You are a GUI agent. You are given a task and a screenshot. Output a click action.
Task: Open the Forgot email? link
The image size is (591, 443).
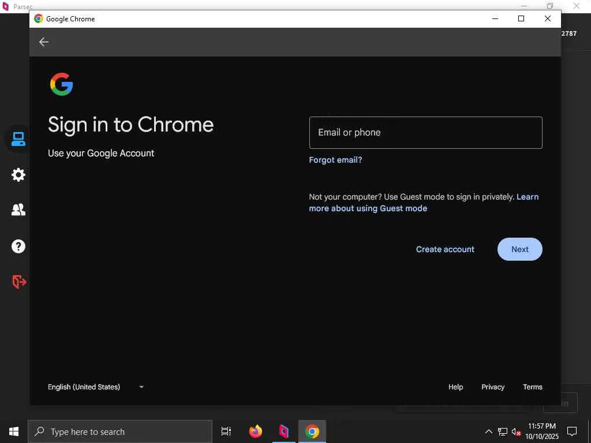[x=335, y=160]
